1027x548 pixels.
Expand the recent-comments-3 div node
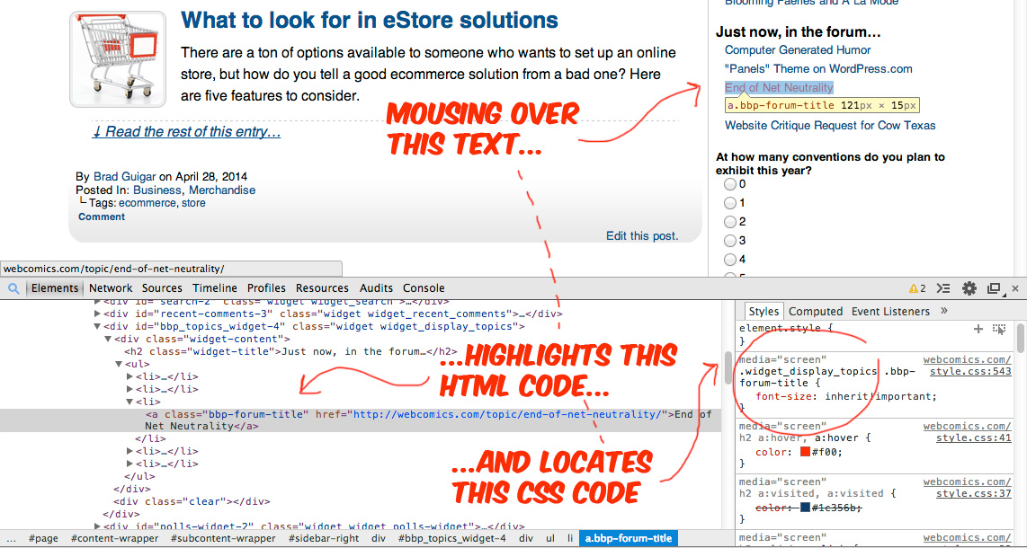pos(98,314)
